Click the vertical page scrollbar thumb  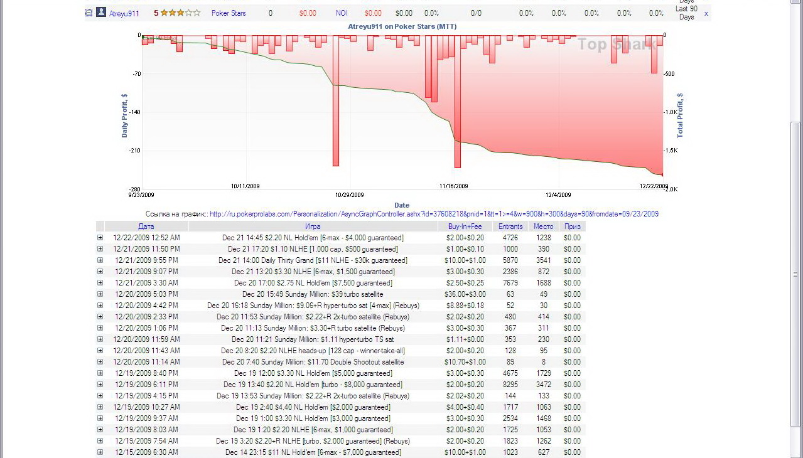[x=796, y=274]
